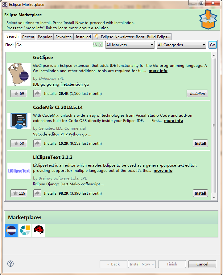Switch to the Installed tab

(x=83, y=37)
